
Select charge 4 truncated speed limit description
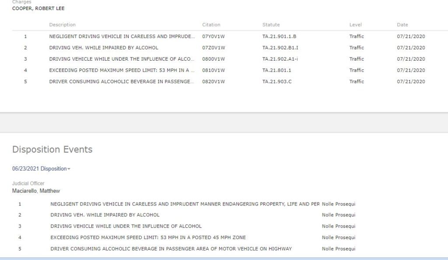coord(122,70)
